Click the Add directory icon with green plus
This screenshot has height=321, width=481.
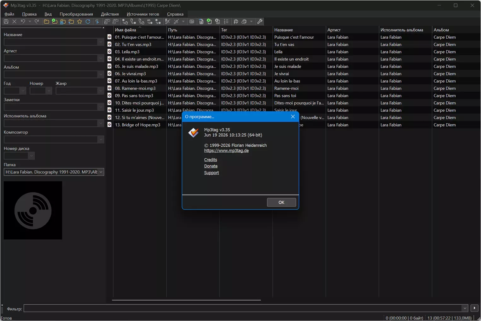(55, 21)
